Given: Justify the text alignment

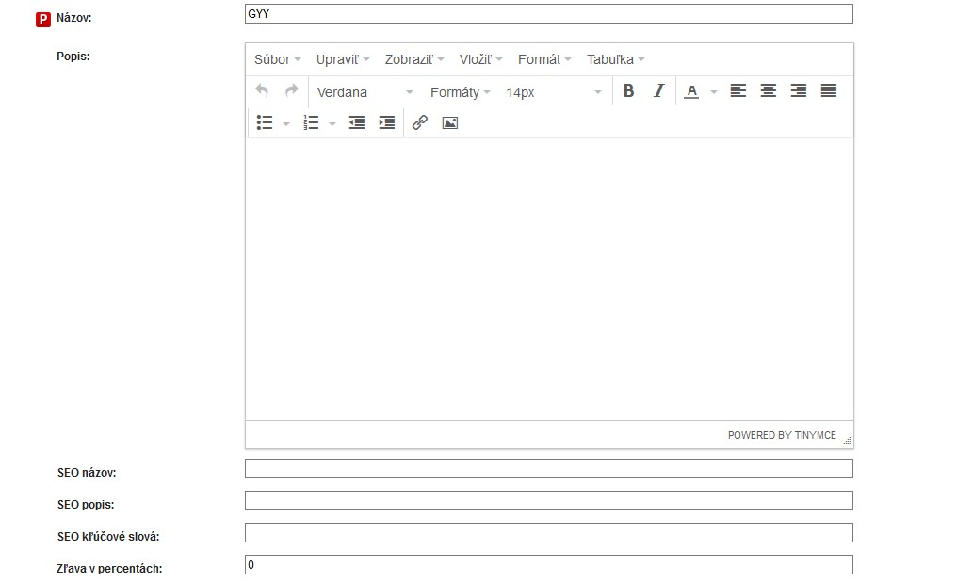Looking at the screenshot, I should (x=829, y=91).
